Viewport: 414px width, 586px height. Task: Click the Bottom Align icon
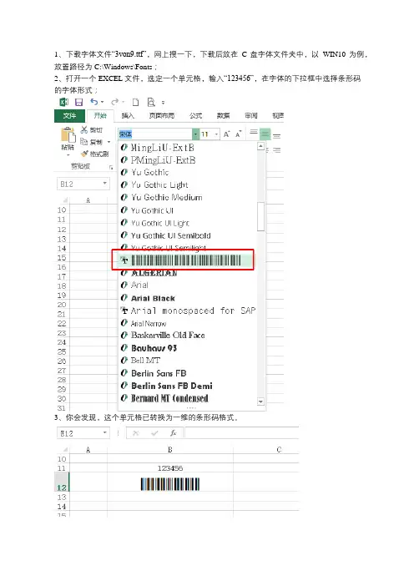pyautogui.click(x=277, y=136)
